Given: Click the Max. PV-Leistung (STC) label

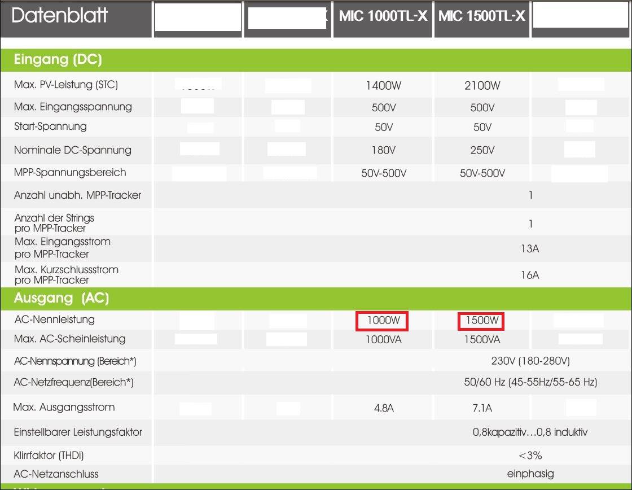Looking at the screenshot, I should pos(66,85).
